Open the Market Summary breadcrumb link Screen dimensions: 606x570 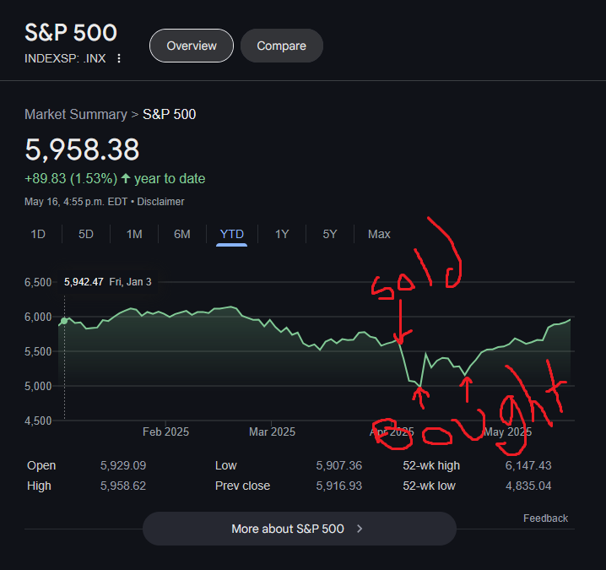click(76, 115)
